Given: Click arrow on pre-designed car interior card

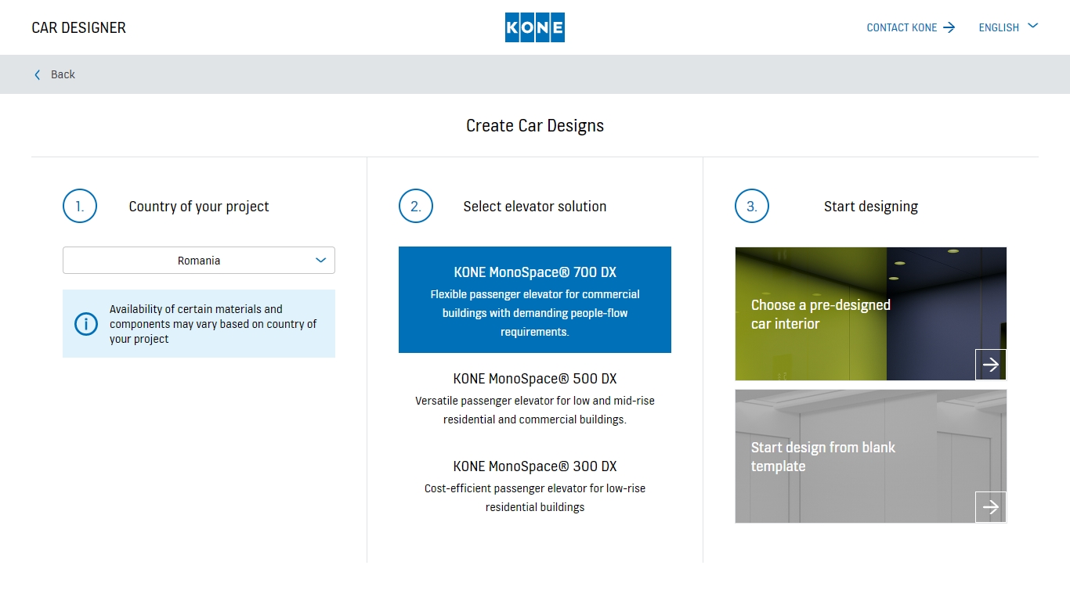Looking at the screenshot, I should (x=991, y=365).
